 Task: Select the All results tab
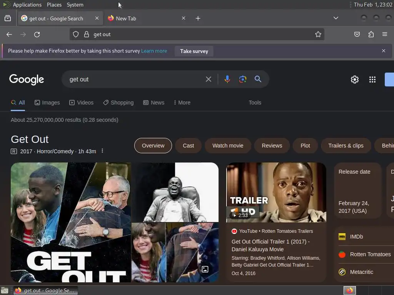(x=18, y=103)
